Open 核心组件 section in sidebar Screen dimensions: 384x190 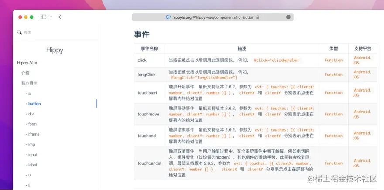coord(29,83)
